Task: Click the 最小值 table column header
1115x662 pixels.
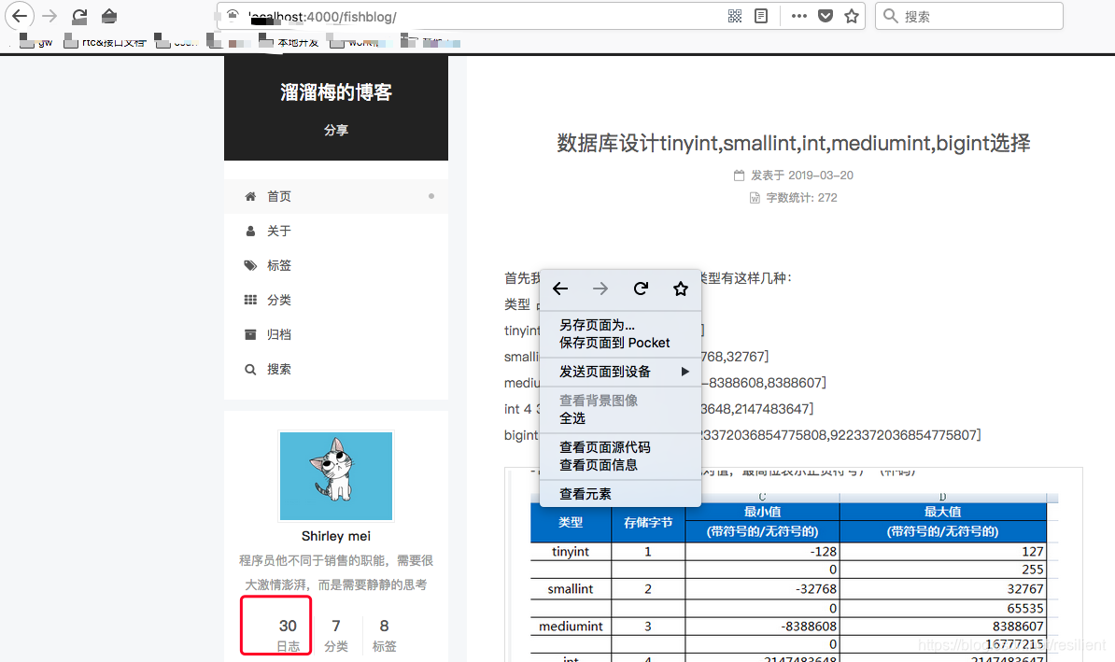Action: coord(762,512)
